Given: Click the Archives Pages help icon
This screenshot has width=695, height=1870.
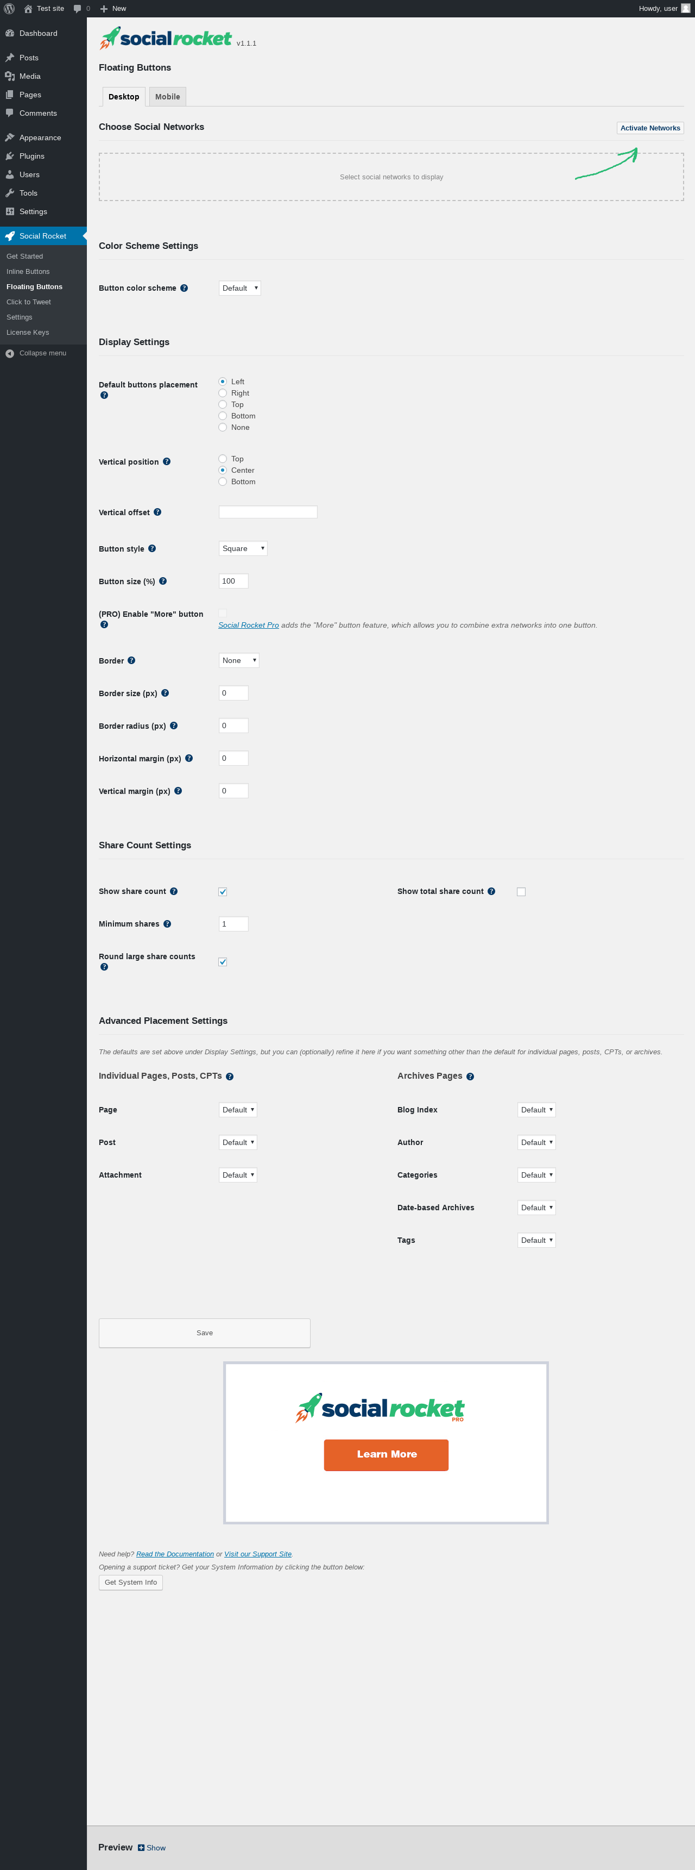Looking at the screenshot, I should tap(470, 1077).
